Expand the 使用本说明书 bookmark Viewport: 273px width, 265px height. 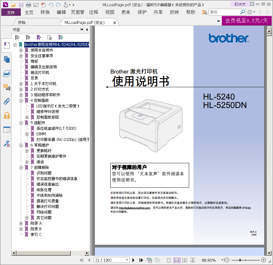21,50
